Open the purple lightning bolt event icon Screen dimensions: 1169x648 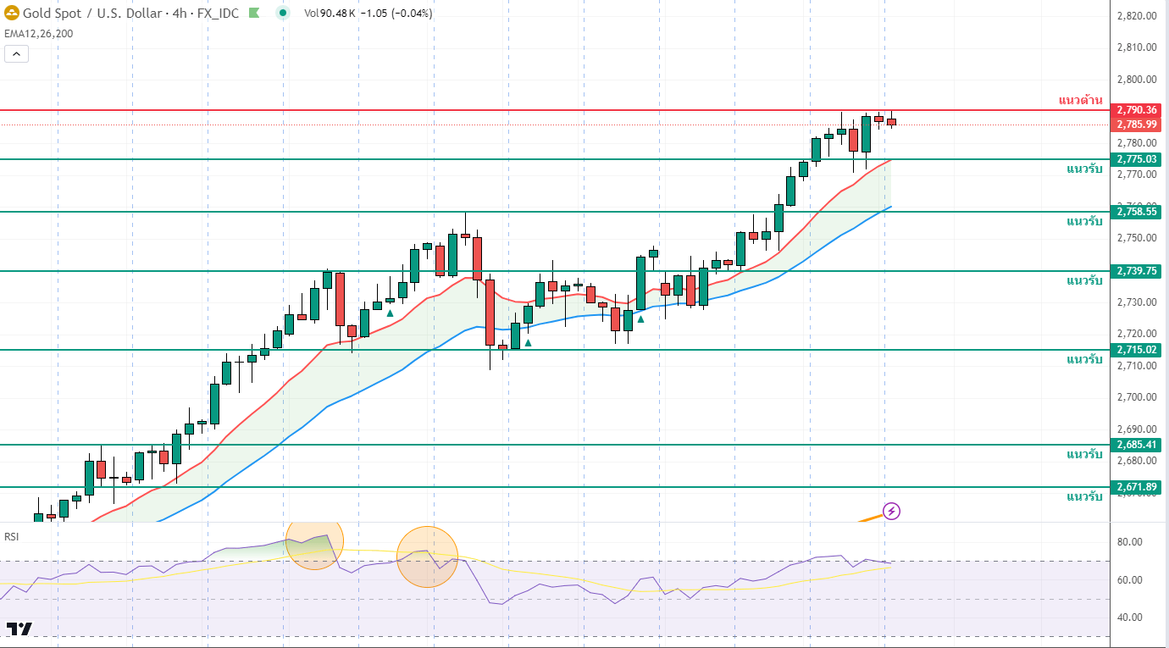pyautogui.click(x=891, y=511)
